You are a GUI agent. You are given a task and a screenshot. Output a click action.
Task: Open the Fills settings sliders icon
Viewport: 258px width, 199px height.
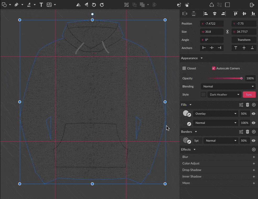pos(241,105)
